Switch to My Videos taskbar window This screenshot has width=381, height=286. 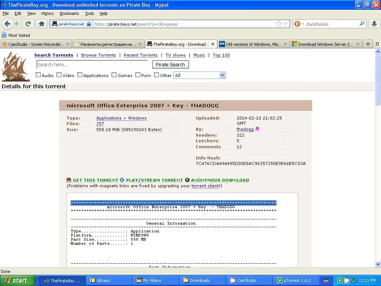tap(156, 280)
